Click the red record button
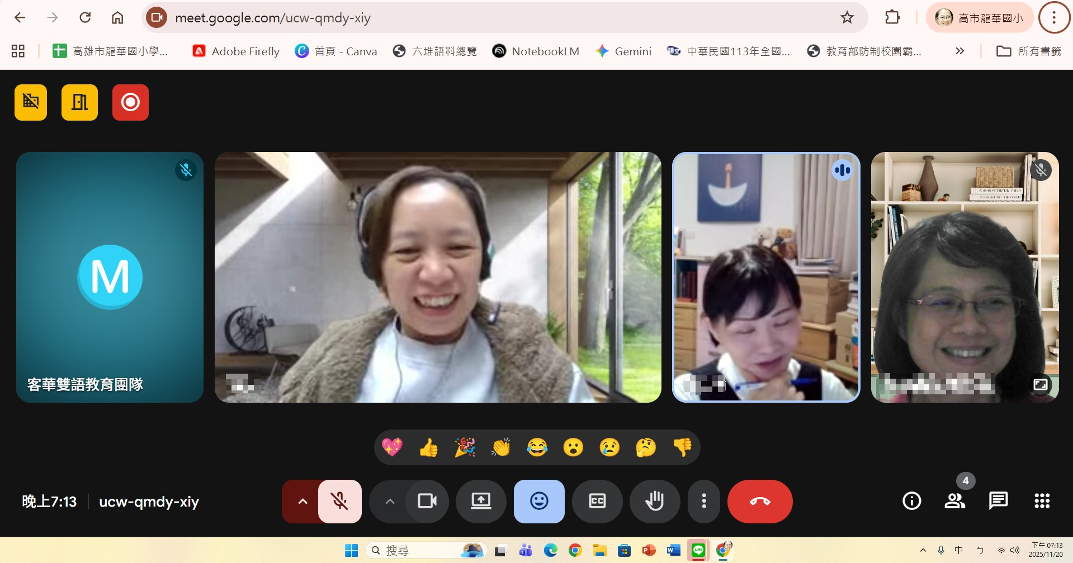 pos(130,102)
